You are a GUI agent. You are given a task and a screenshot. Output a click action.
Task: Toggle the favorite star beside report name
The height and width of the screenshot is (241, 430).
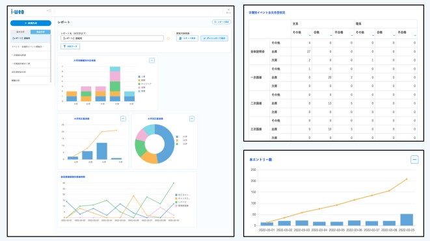pyautogui.click(x=168, y=38)
